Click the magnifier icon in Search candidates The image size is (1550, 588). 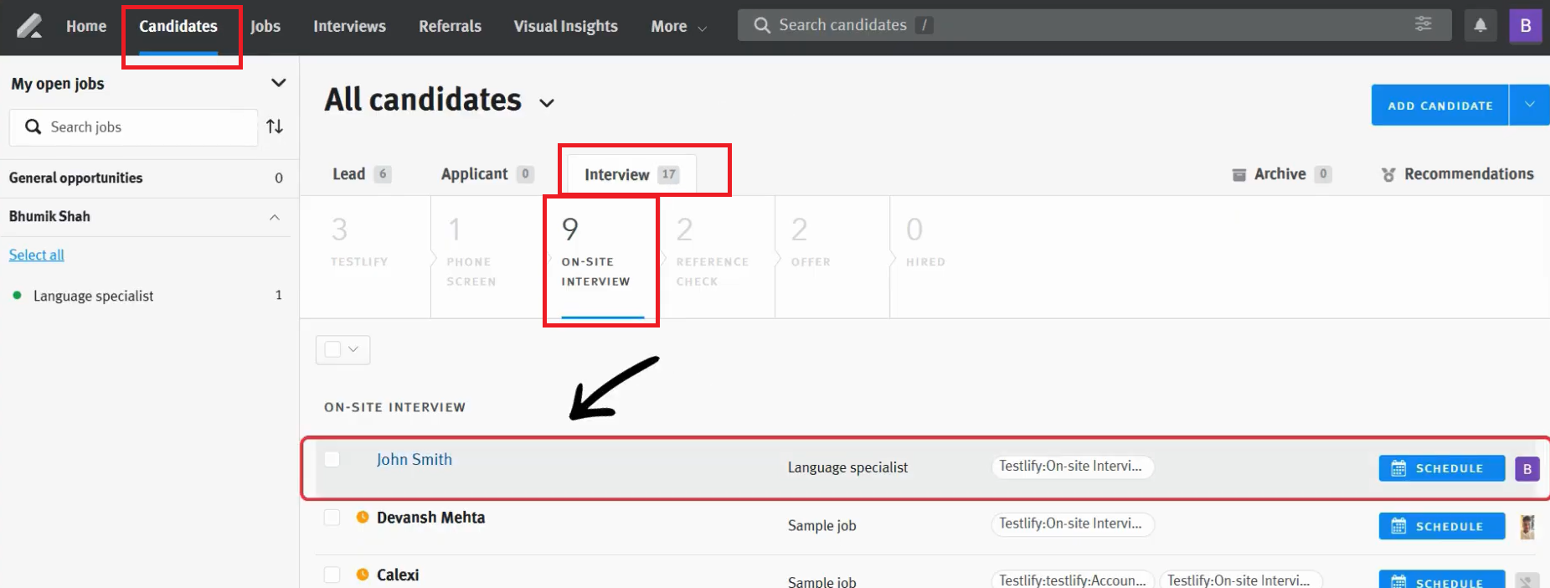coord(762,25)
